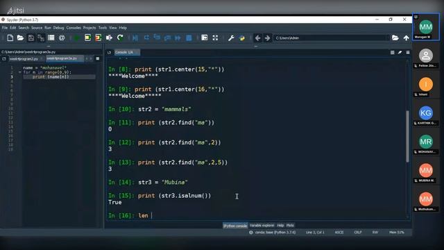The width and height of the screenshot is (444, 250).
Task: Run the selection or current line
Action: coord(109,37)
